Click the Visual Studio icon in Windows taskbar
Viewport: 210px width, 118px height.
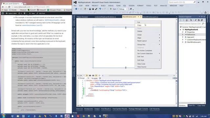click(x=67, y=116)
